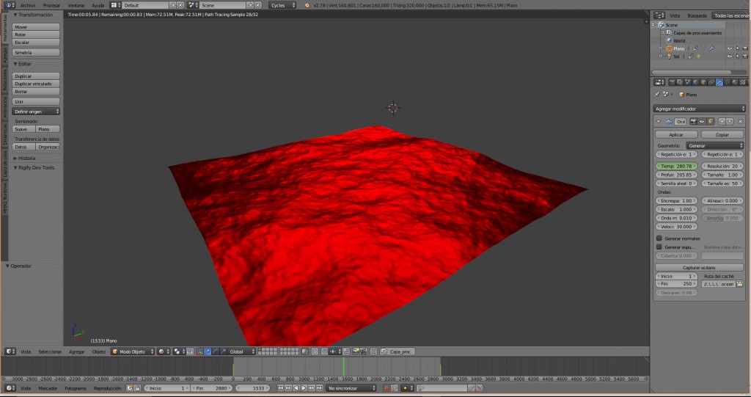Click the Tiemp 280.78 value slider
Viewport: 751px width, 397px height.
pyautogui.click(x=675, y=166)
